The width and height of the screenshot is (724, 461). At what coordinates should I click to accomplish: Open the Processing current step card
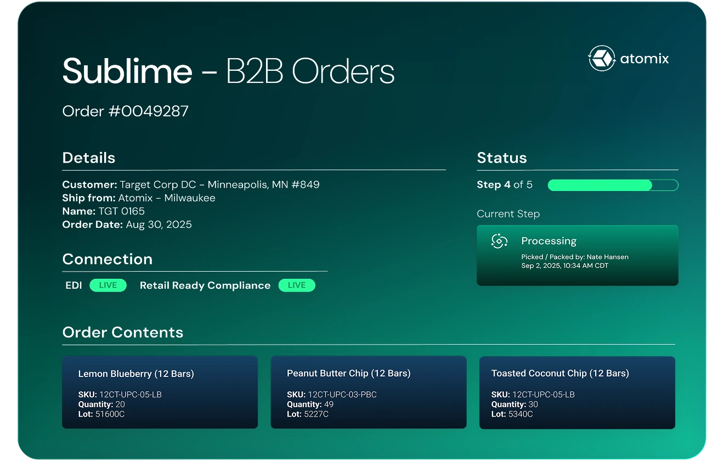(578, 255)
